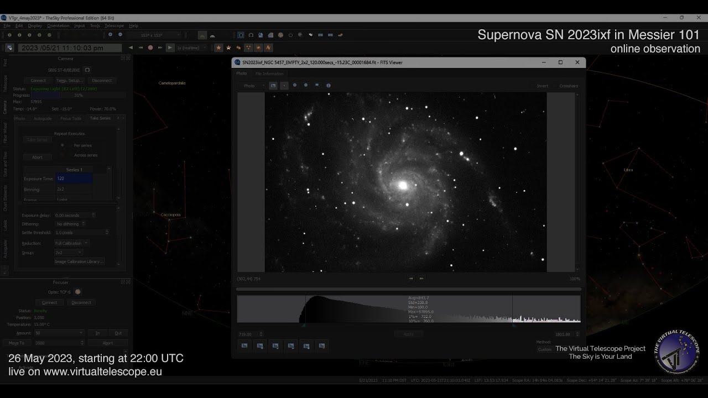Toggle the Crosshairs option in FITS Viewer
Image resolution: width=708 pixels, height=398 pixels.
[568, 86]
